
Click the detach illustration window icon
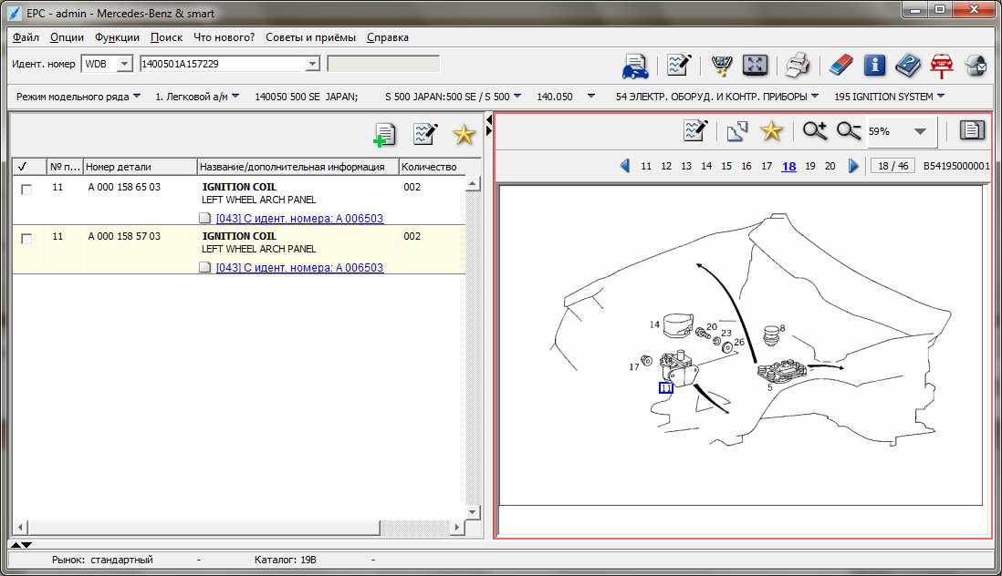tap(737, 130)
